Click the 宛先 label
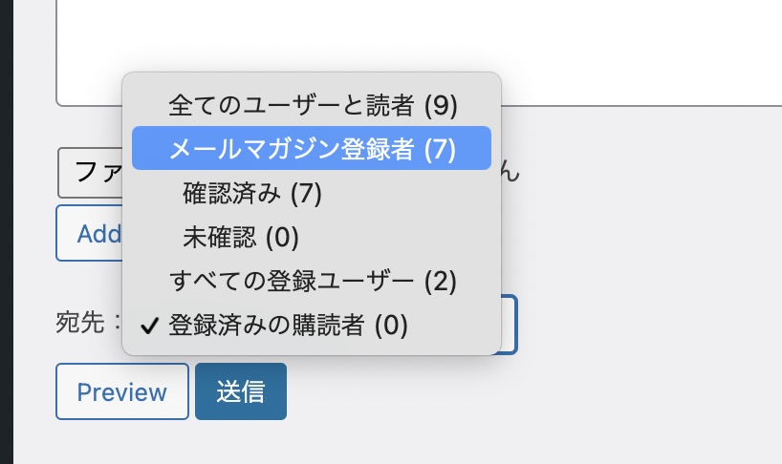This screenshot has width=782, height=464. (x=84, y=325)
